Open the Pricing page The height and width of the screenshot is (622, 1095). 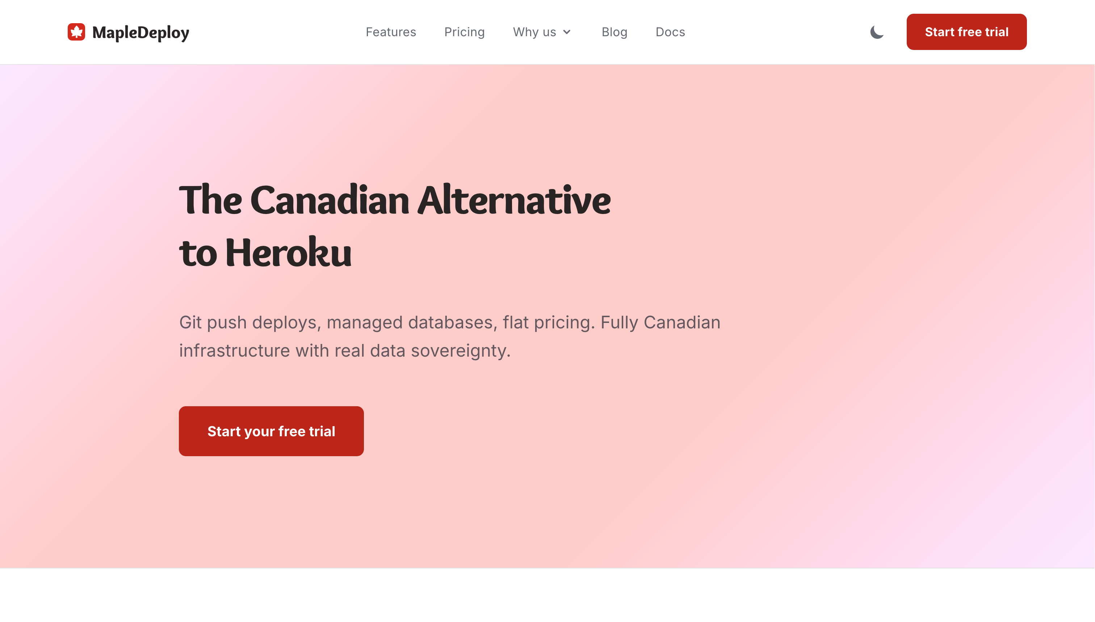click(x=465, y=32)
